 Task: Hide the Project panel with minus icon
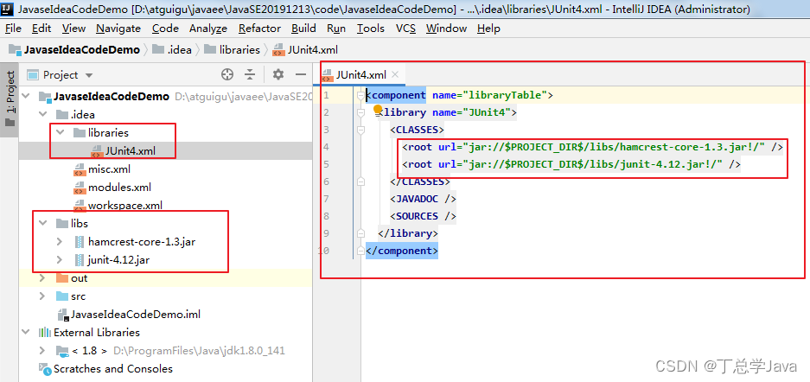(x=301, y=75)
